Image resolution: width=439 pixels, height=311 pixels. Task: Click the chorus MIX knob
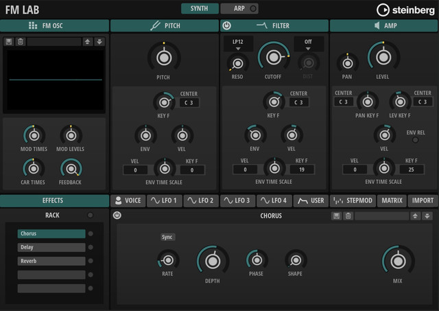click(398, 261)
